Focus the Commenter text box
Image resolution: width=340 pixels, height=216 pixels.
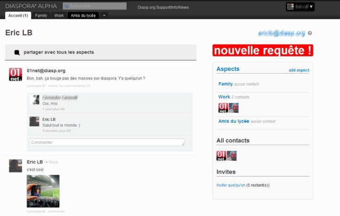107,142
